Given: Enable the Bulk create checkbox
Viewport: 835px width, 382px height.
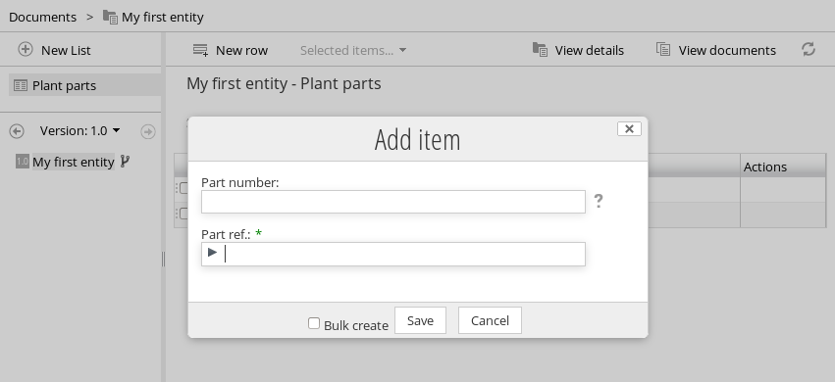Looking at the screenshot, I should click(x=314, y=323).
